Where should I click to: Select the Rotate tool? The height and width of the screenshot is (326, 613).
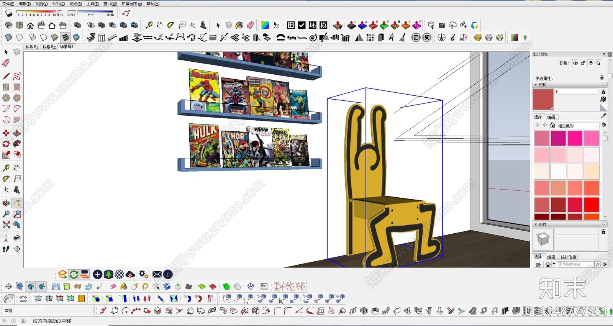pos(6,144)
